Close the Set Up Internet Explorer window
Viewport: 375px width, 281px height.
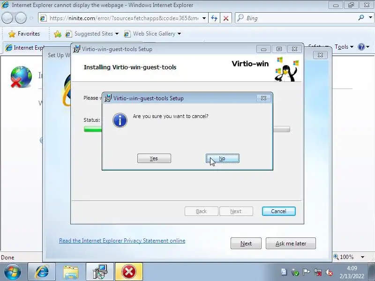point(320,55)
